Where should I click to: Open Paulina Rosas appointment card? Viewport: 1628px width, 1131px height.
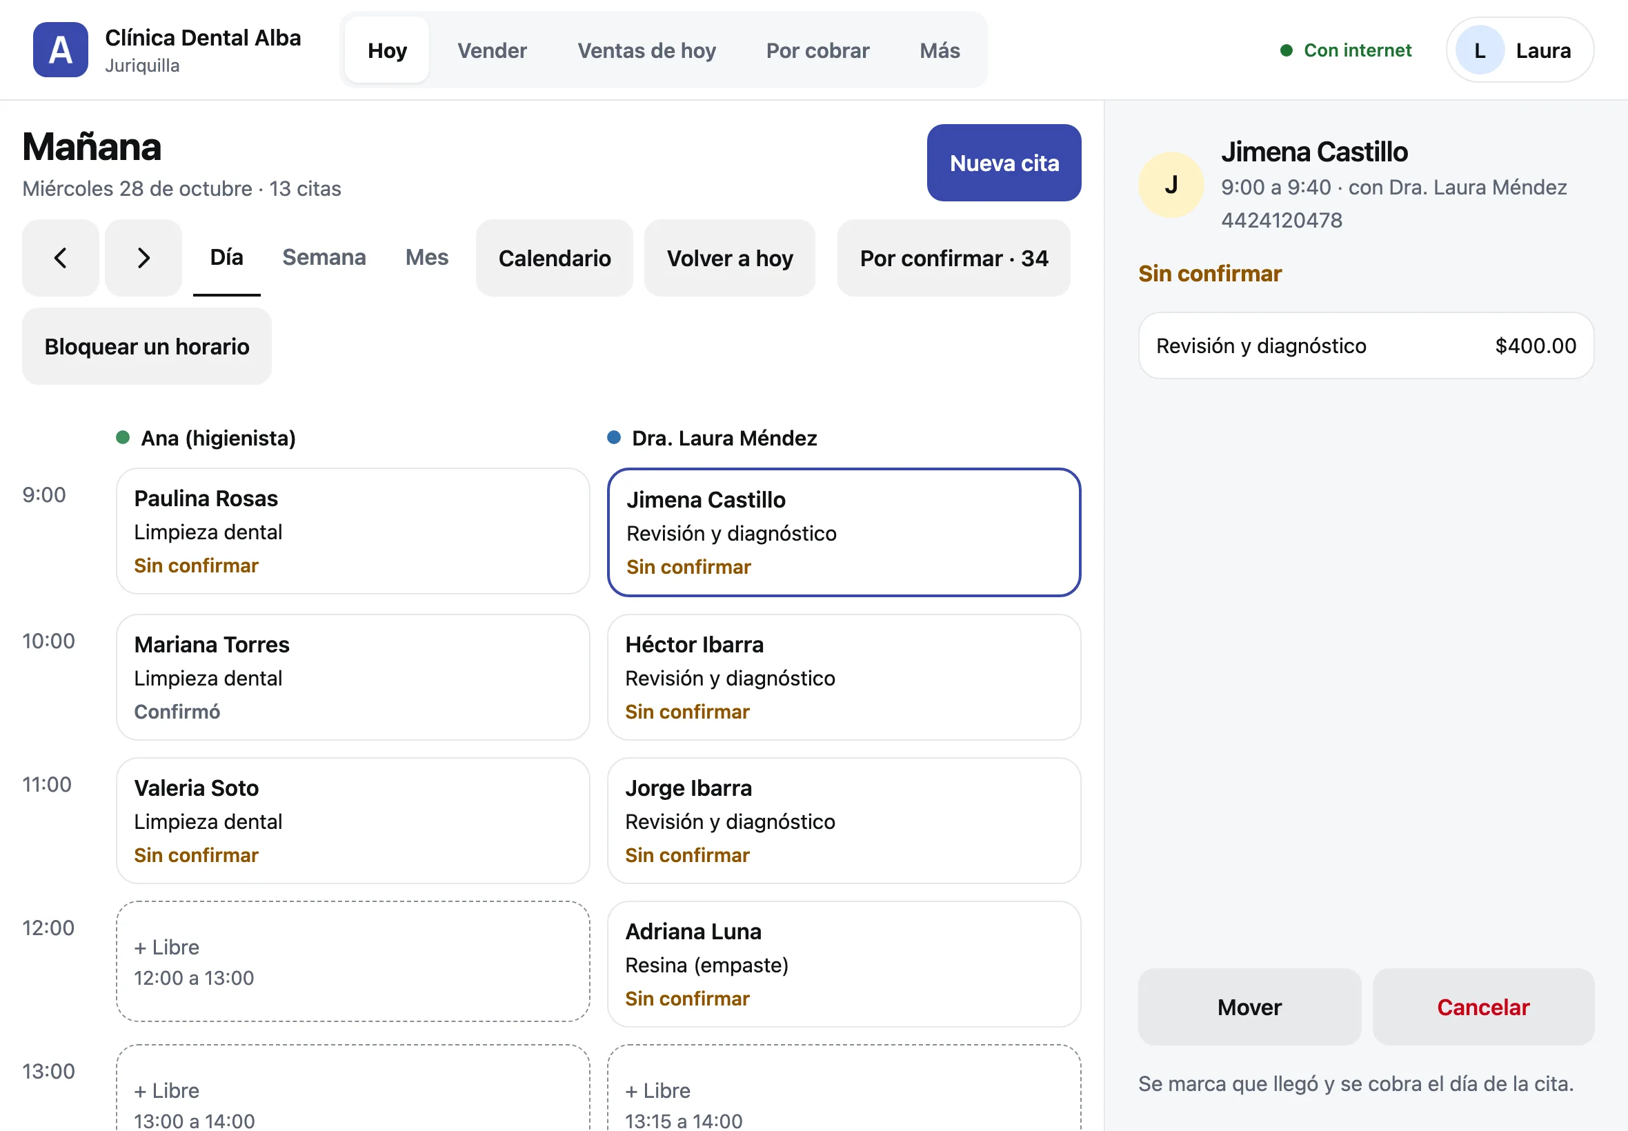[x=353, y=531]
